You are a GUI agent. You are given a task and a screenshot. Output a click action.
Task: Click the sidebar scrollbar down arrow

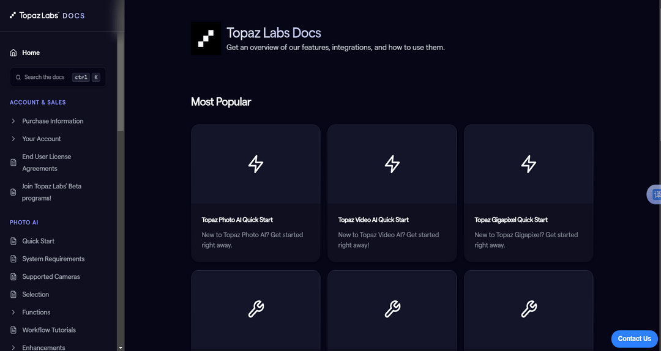point(121,347)
